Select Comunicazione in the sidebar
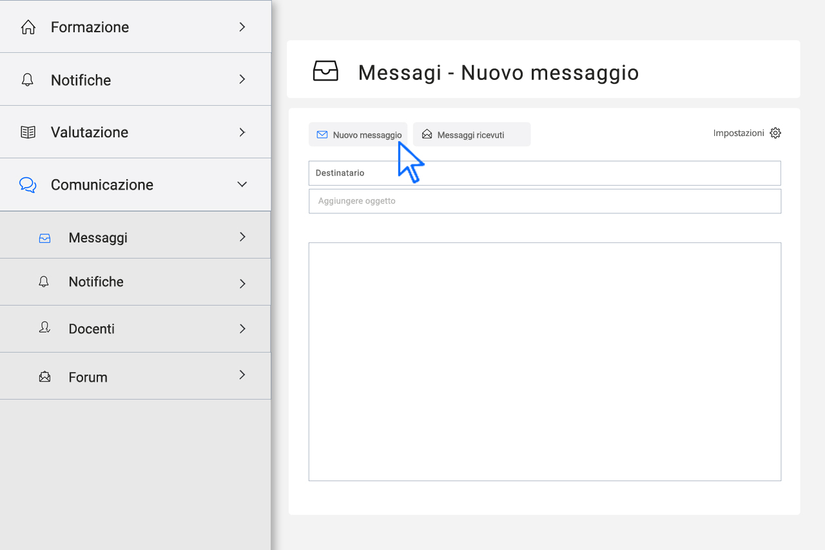Viewport: 825px width, 550px height. [x=135, y=185]
